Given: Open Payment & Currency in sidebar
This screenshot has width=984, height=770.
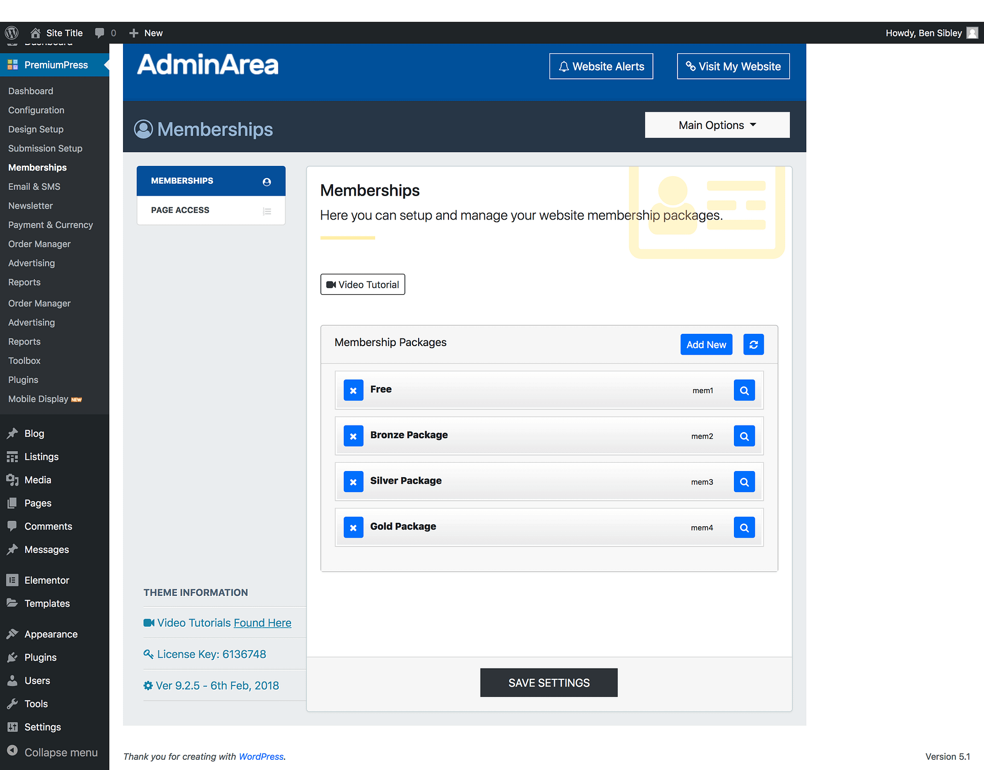Looking at the screenshot, I should click(50, 225).
